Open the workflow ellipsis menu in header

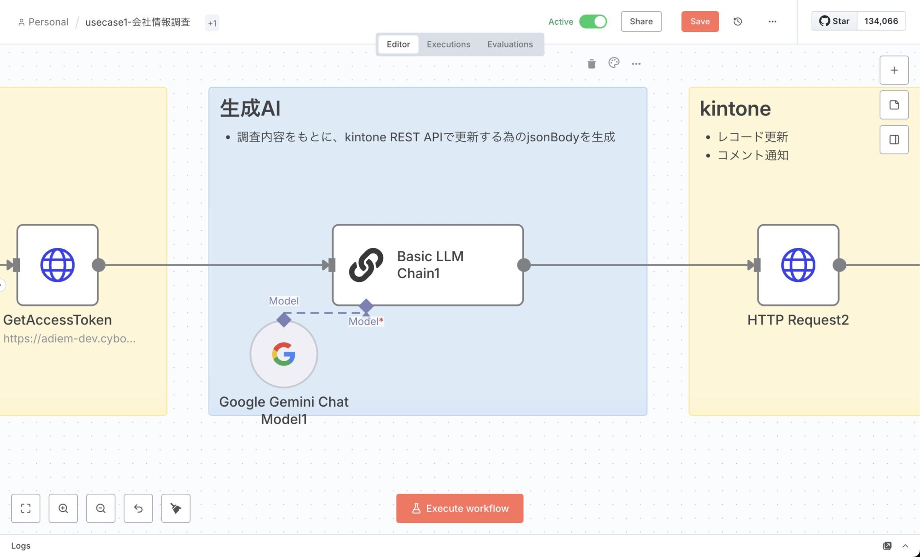click(772, 22)
